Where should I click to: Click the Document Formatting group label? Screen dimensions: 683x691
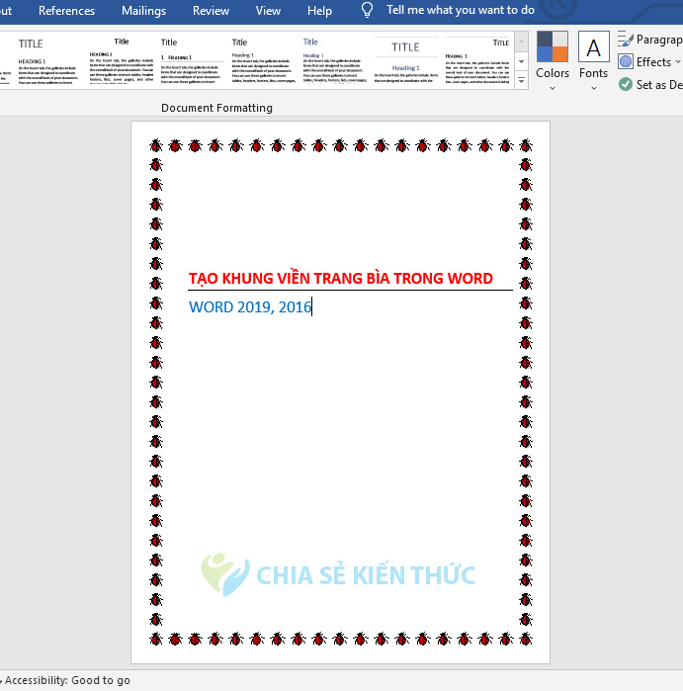(x=216, y=108)
